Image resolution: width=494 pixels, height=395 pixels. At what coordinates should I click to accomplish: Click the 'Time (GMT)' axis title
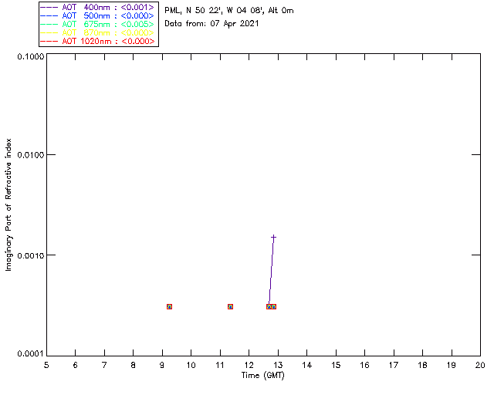click(262, 376)
